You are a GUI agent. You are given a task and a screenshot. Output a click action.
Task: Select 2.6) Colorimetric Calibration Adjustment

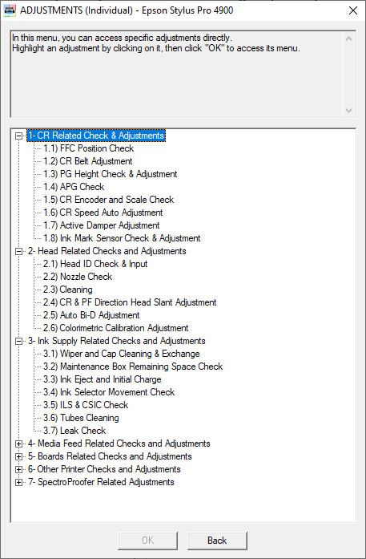(115, 328)
